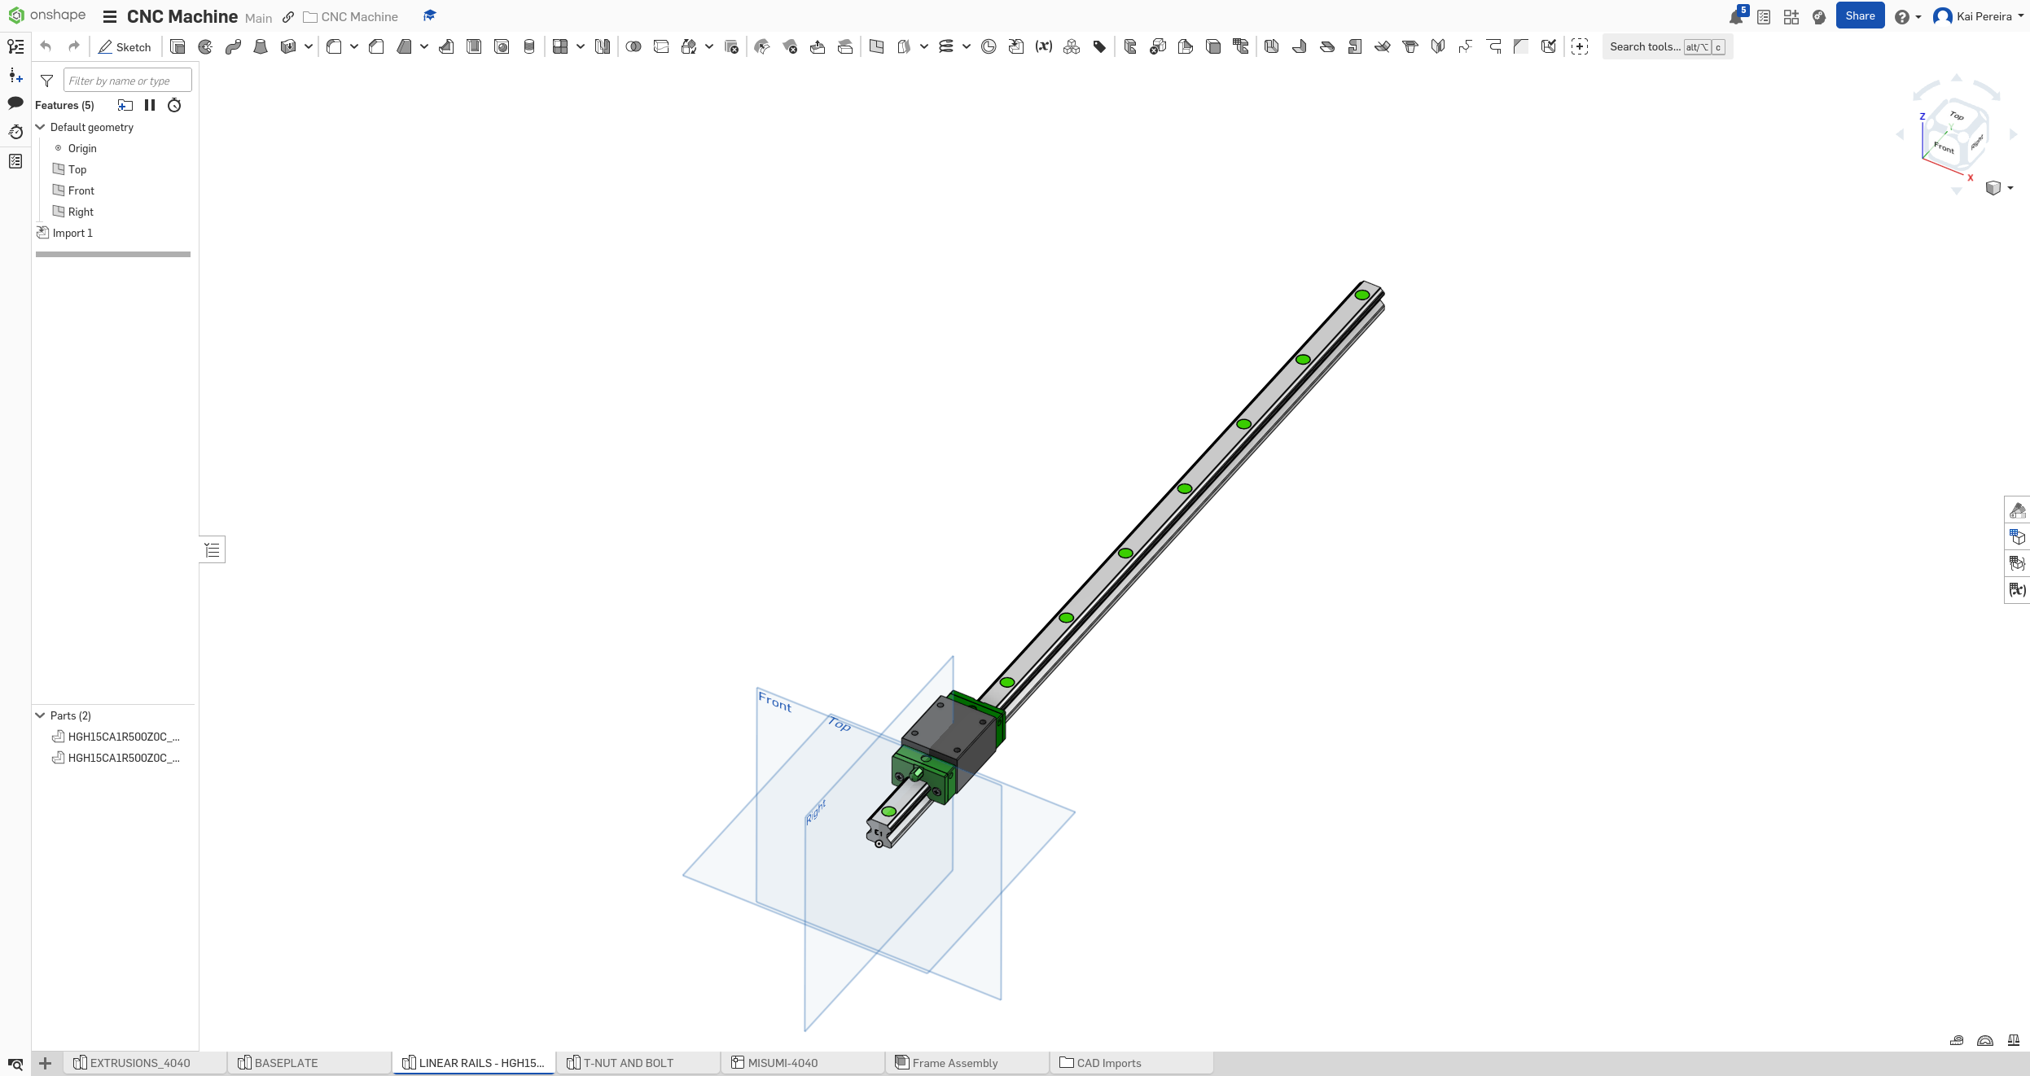Viewport: 2030px width, 1076px height.
Task: Open the Mass properties tool
Action: [x=2013, y=1040]
